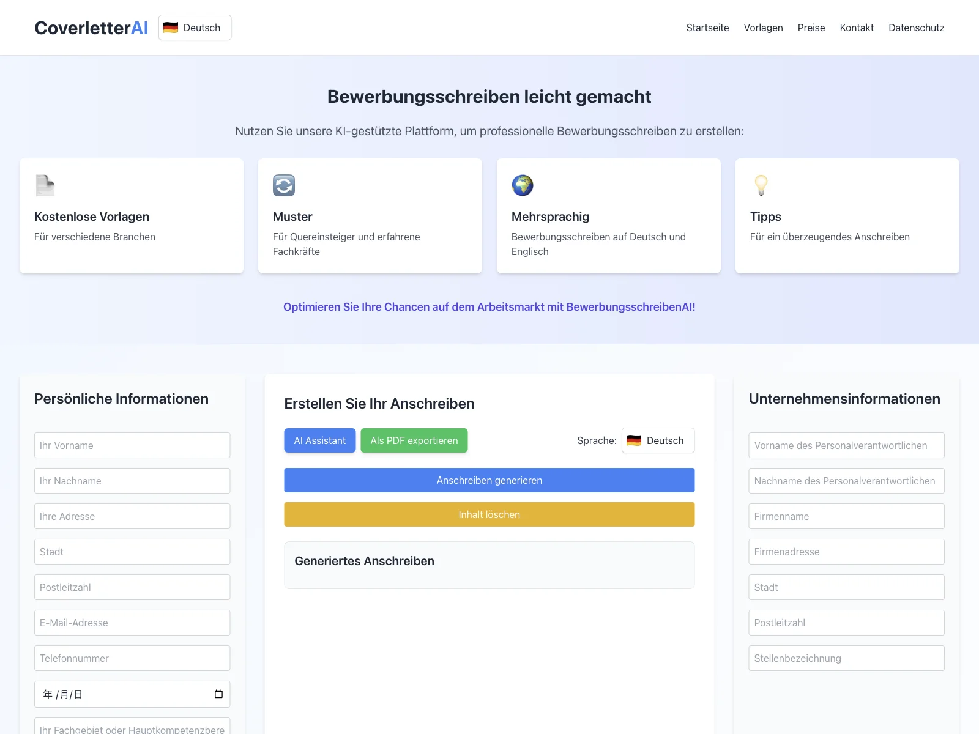Click 'Erstellen Sie Ihr Anschreiben' heading

pos(379,404)
